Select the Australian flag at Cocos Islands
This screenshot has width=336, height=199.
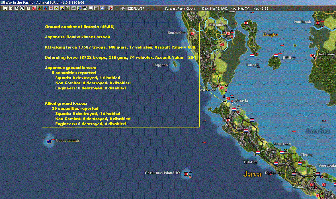point(49,141)
